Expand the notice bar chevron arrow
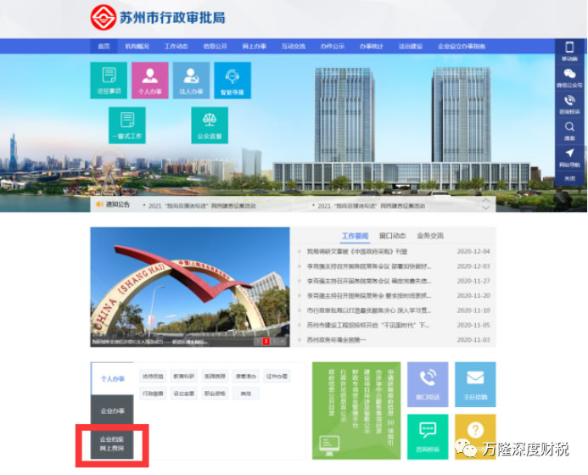 (486, 205)
